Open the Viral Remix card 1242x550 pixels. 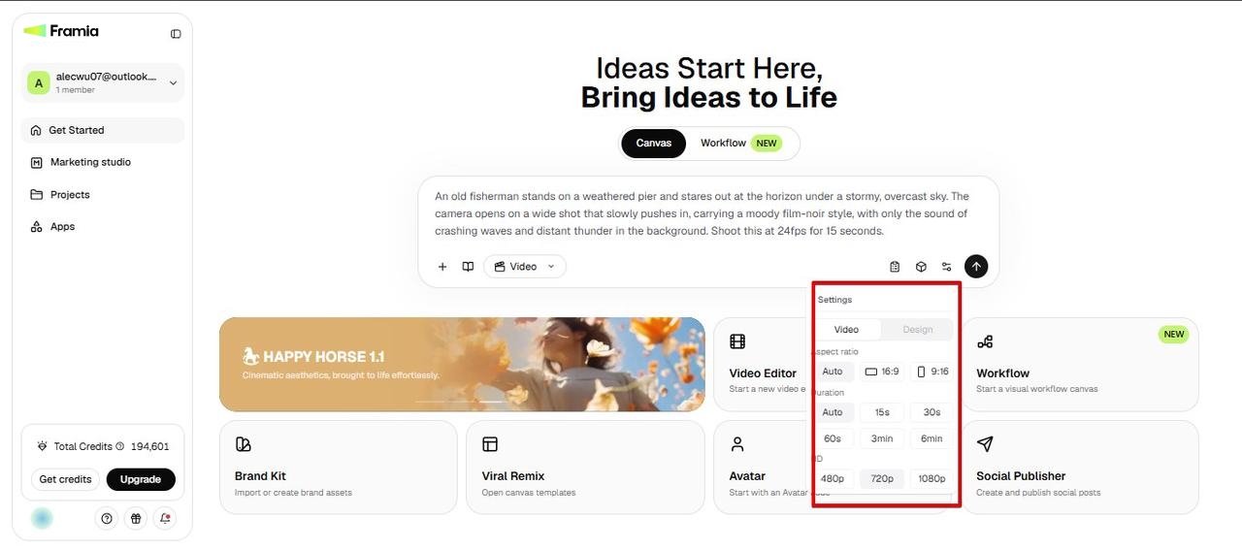pyautogui.click(x=585, y=468)
